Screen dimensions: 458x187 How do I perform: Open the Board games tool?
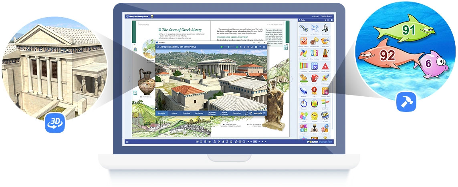tap(325, 129)
